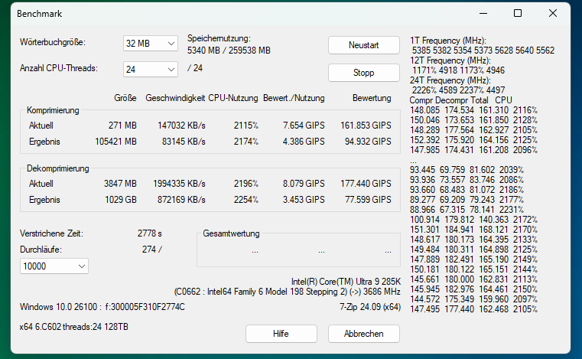
Task: Click the Durchläufe count 274 /
Action: pyautogui.click(x=152, y=249)
